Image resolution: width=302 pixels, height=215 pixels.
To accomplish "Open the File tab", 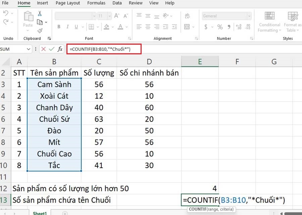I will [x=5, y=3].
